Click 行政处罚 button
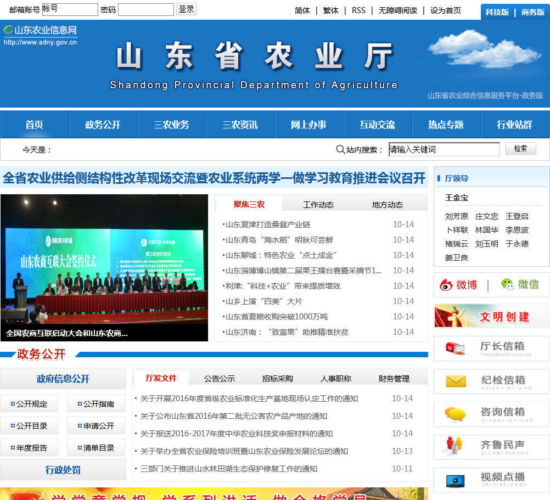 [63, 470]
